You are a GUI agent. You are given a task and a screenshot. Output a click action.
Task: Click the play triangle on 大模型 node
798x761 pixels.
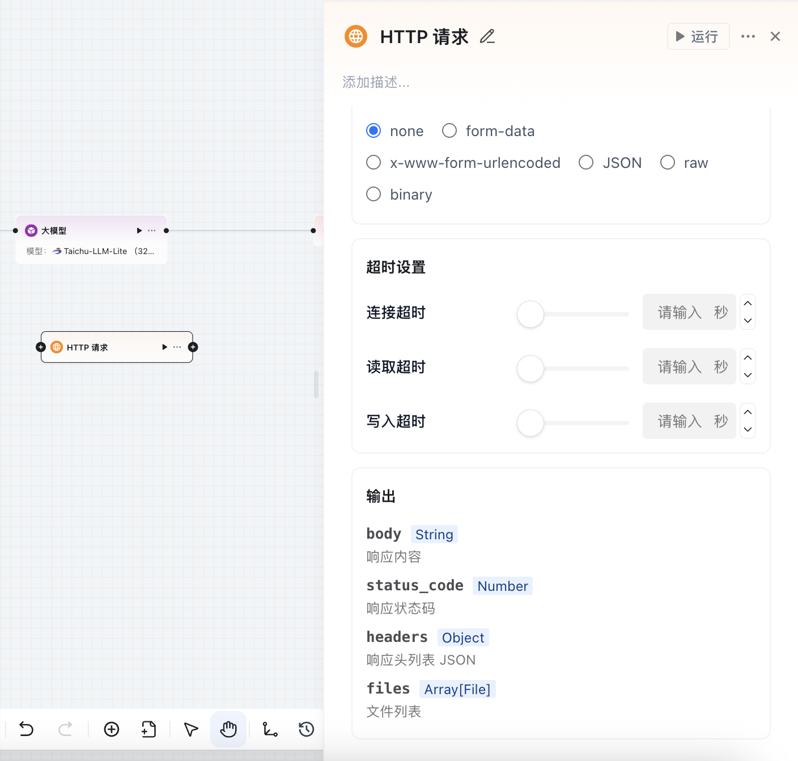click(139, 230)
